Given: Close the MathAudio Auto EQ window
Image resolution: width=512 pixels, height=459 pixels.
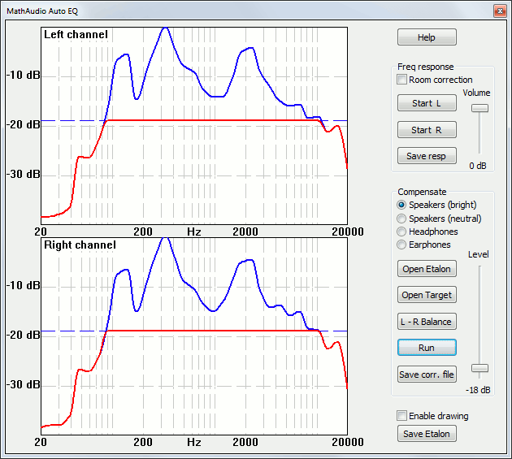Looking at the screenshot, I should click(x=499, y=10).
